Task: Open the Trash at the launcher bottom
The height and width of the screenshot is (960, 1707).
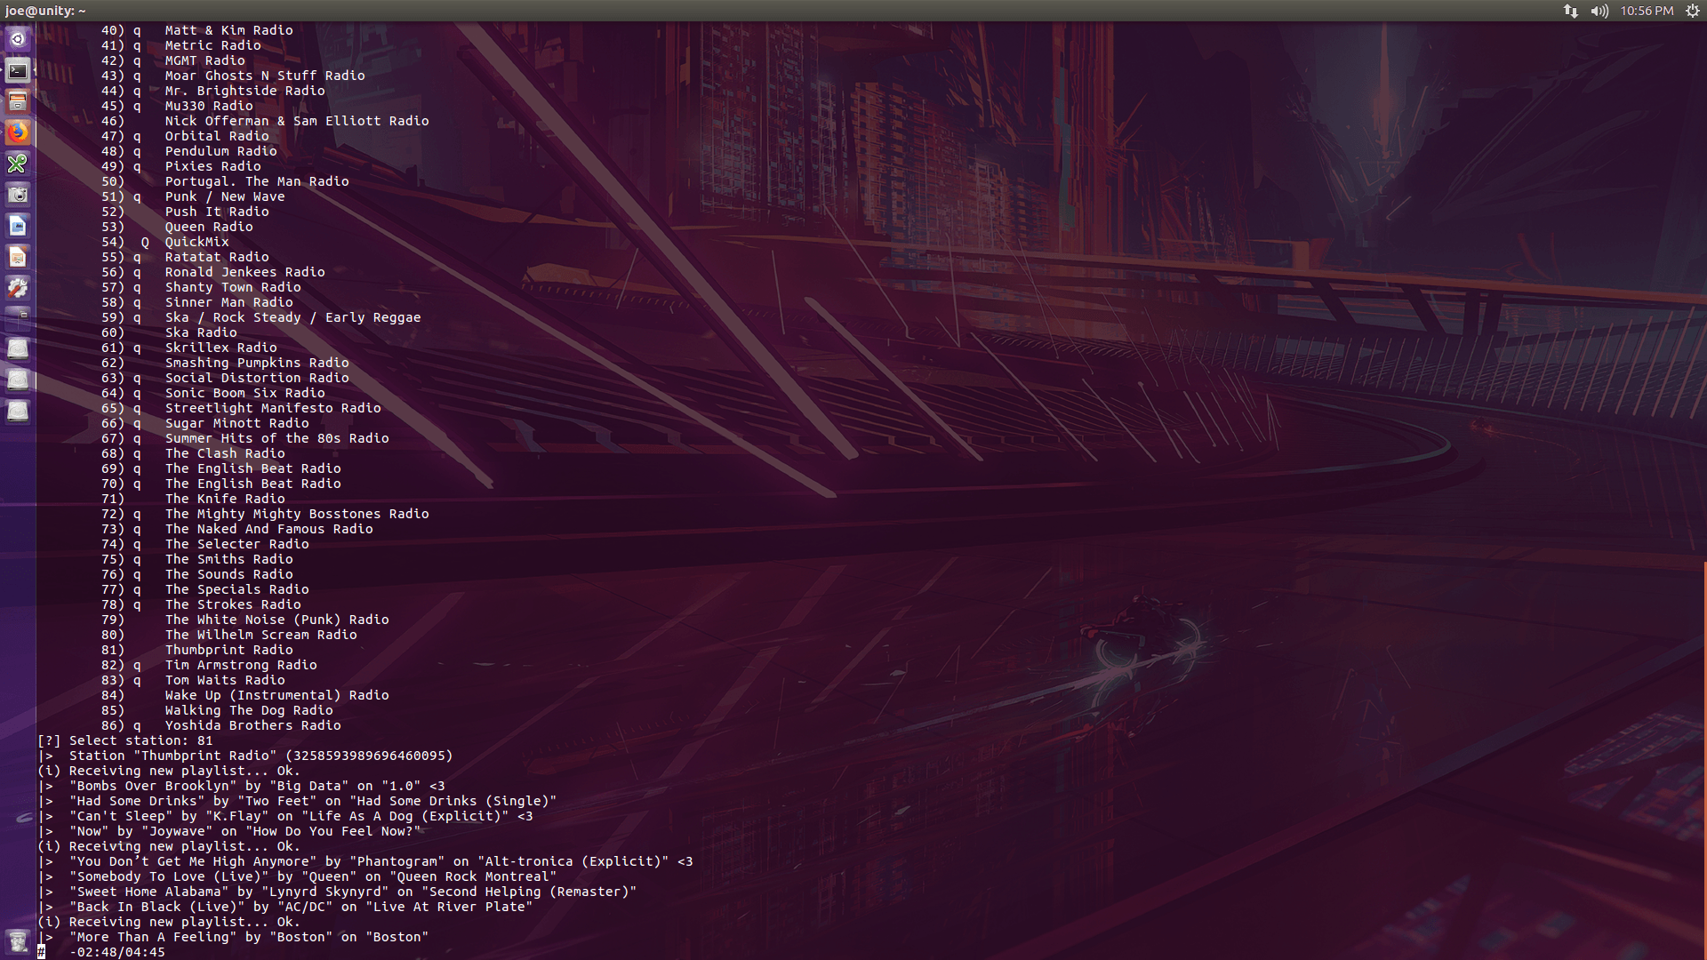Action: coord(18,940)
